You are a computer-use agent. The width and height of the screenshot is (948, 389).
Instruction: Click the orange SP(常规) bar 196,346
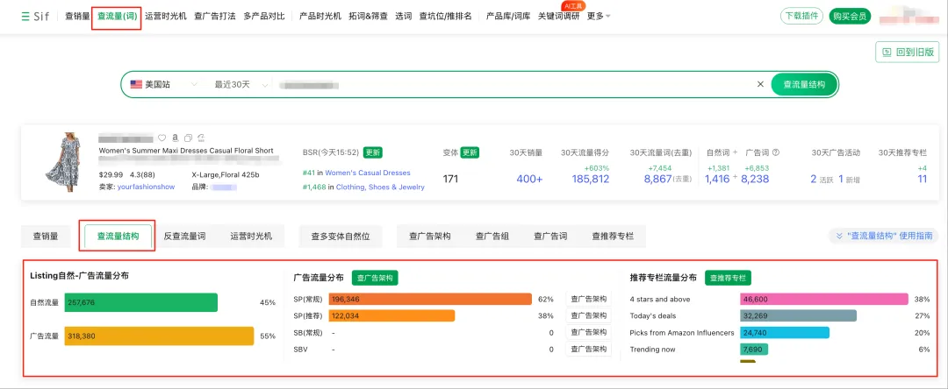(x=430, y=299)
